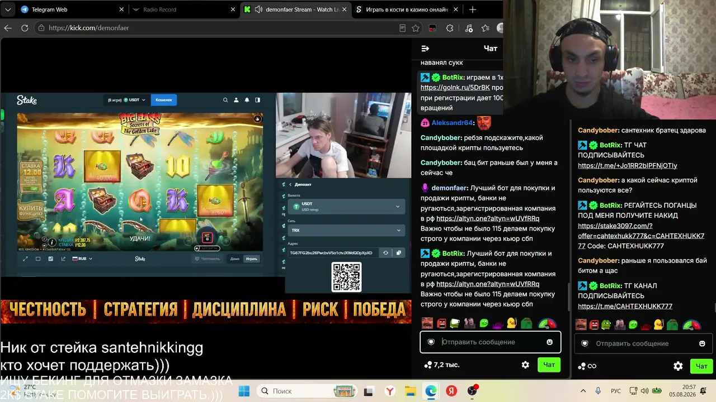Open Windows Start menu
716x402 pixels.
[x=244, y=391]
